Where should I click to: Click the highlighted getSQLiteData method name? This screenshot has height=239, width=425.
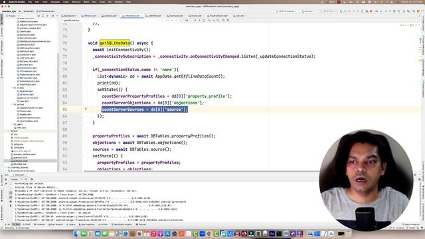(115, 42)
